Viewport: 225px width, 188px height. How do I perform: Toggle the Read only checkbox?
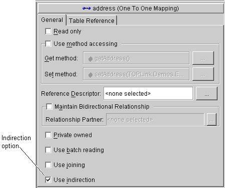coord(48,31)
